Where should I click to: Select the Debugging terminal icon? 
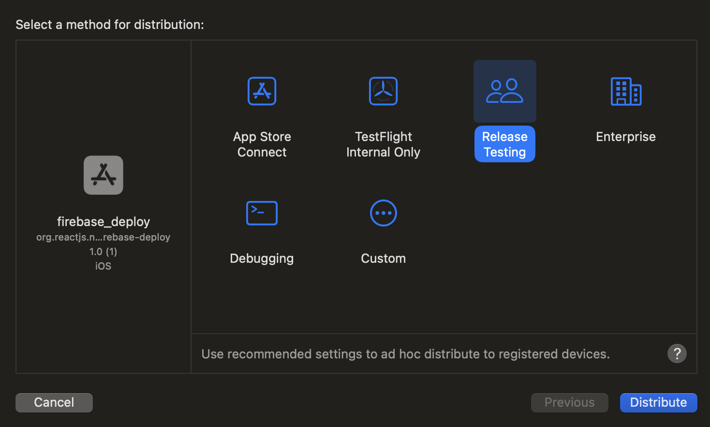pyautogui.click(x=262, y=213)
